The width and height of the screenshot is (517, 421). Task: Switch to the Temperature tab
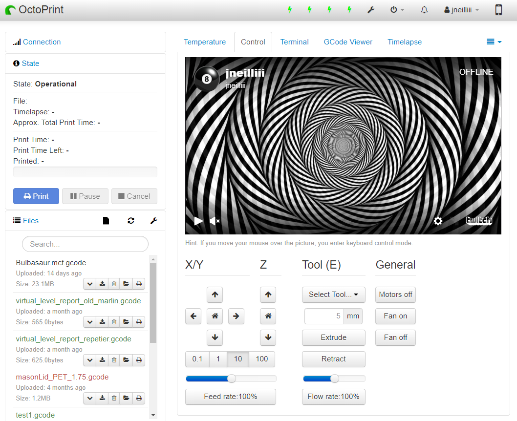tap(205, 42)
